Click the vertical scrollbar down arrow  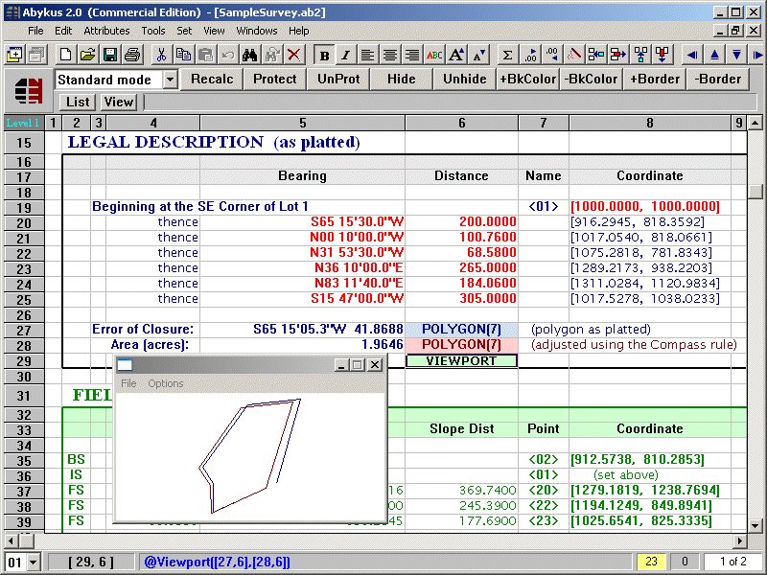pos(755,525)
